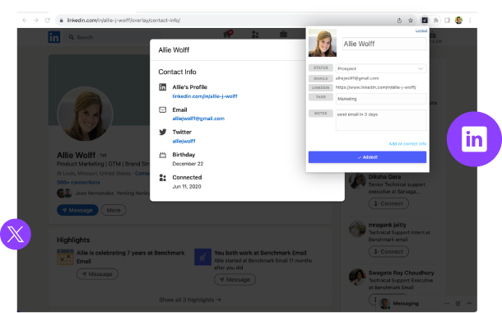This screenshot has height=313, width=502.
Task: Click the browser forward arrow
Action: [x=36, y=21]
